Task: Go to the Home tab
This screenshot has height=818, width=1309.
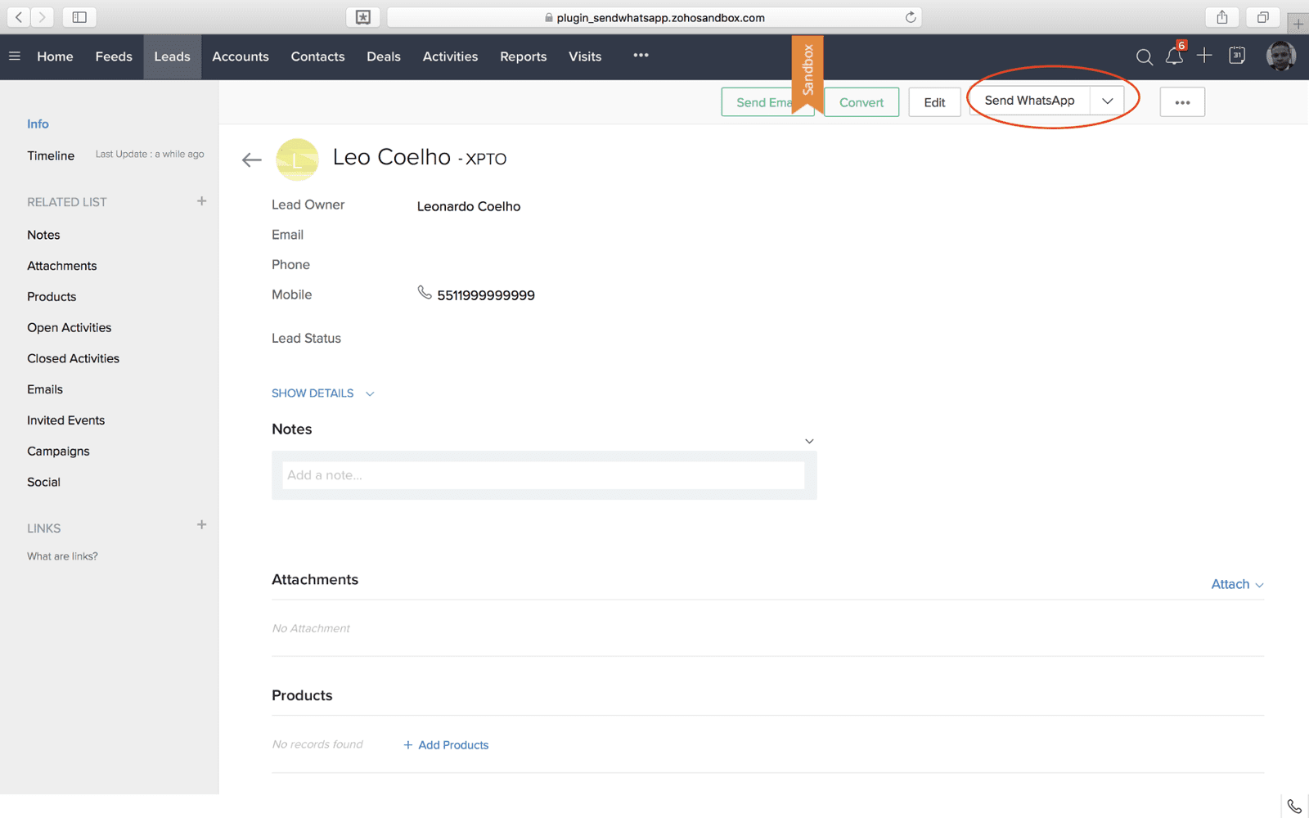Action: click(x=55, y=56)
